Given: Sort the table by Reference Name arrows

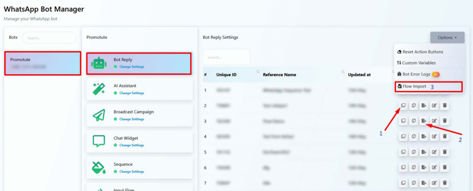Looking at the screenshot, I should click(x=343, y=72).
